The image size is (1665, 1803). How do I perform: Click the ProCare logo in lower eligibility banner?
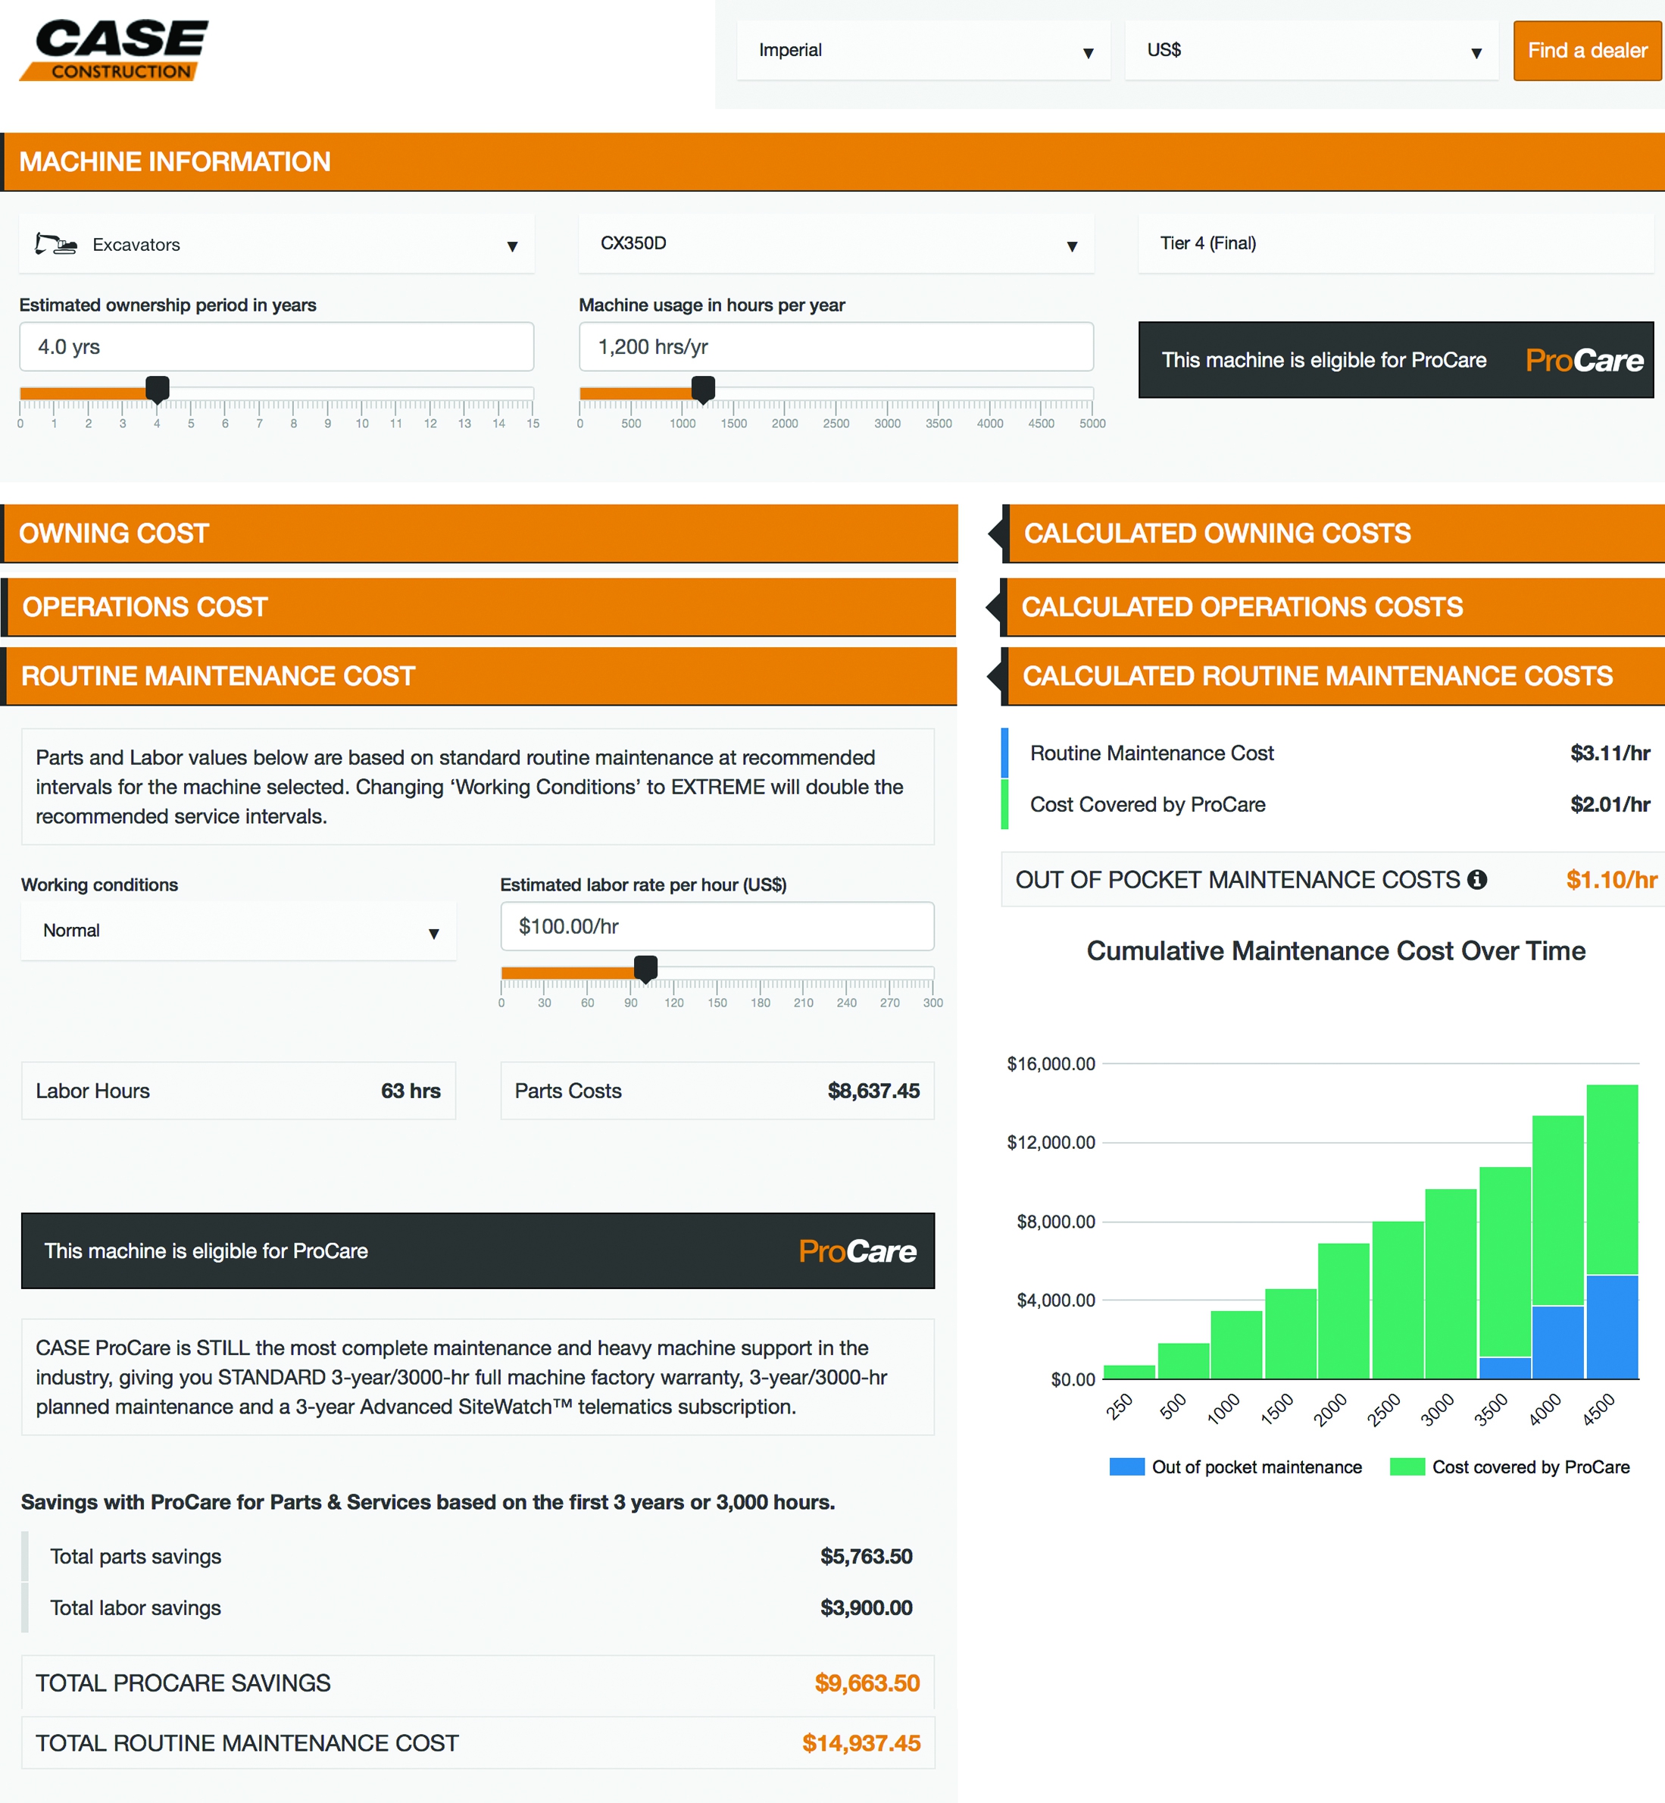857,1251
